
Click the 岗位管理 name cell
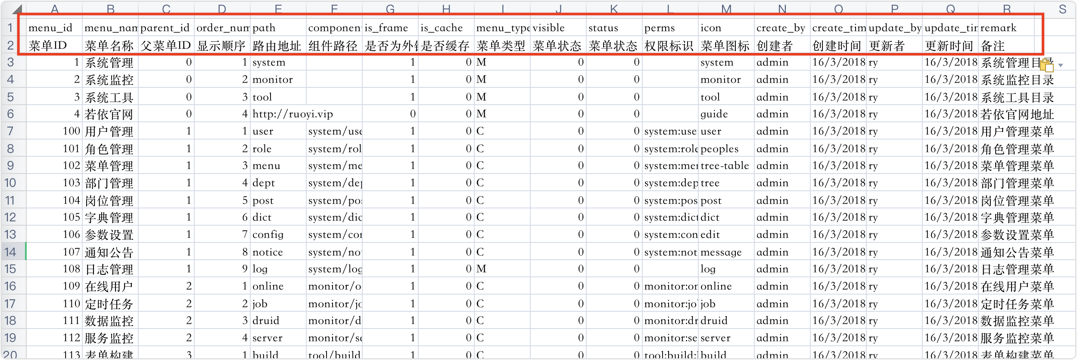coord(110,200)
